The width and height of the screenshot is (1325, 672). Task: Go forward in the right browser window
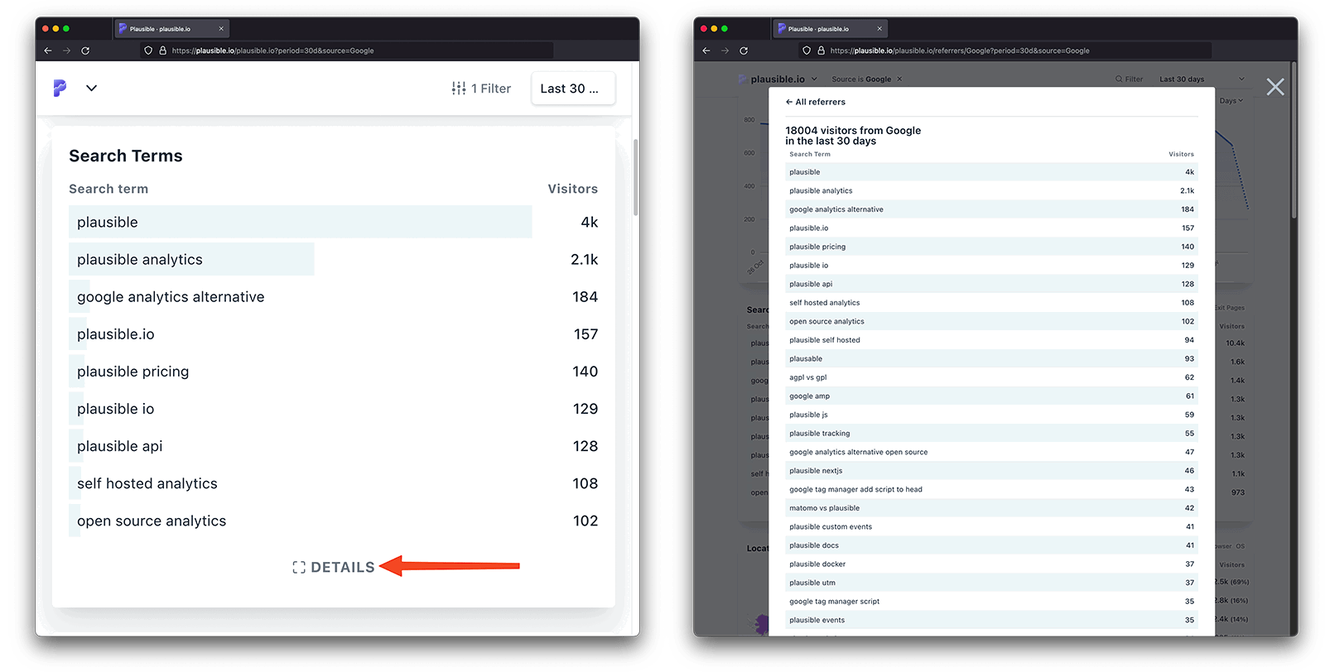tap(725, 50)
